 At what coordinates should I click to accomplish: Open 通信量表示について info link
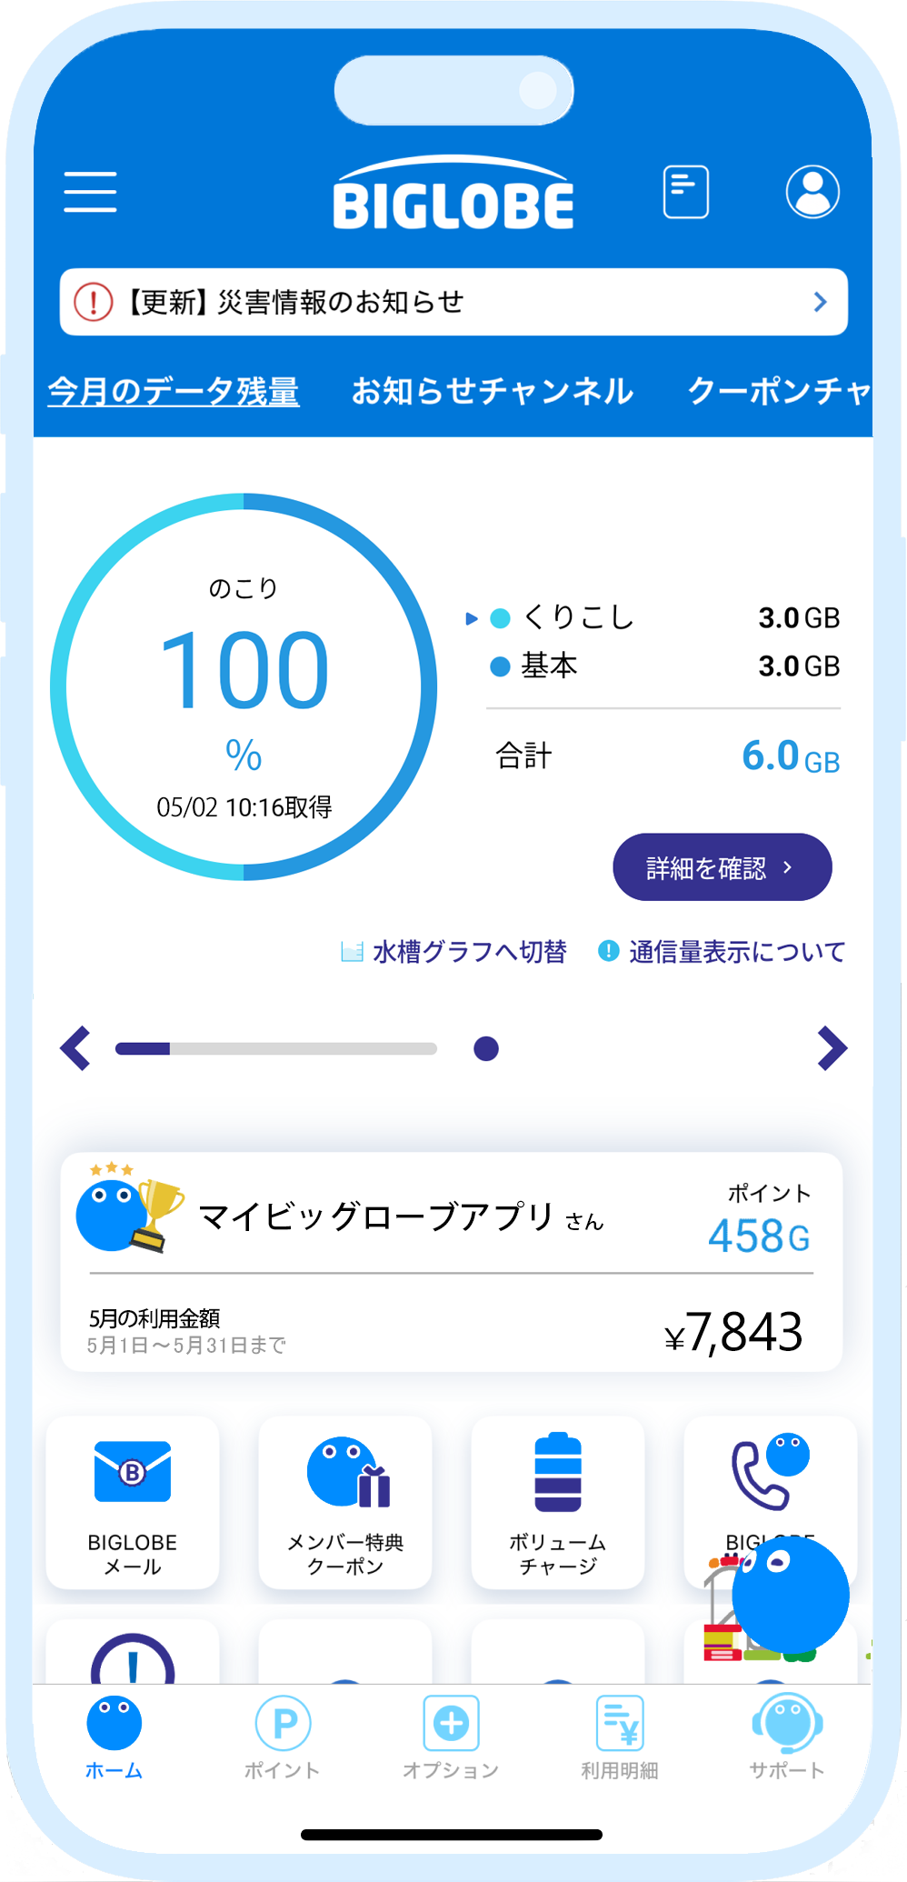click(723, 952)
